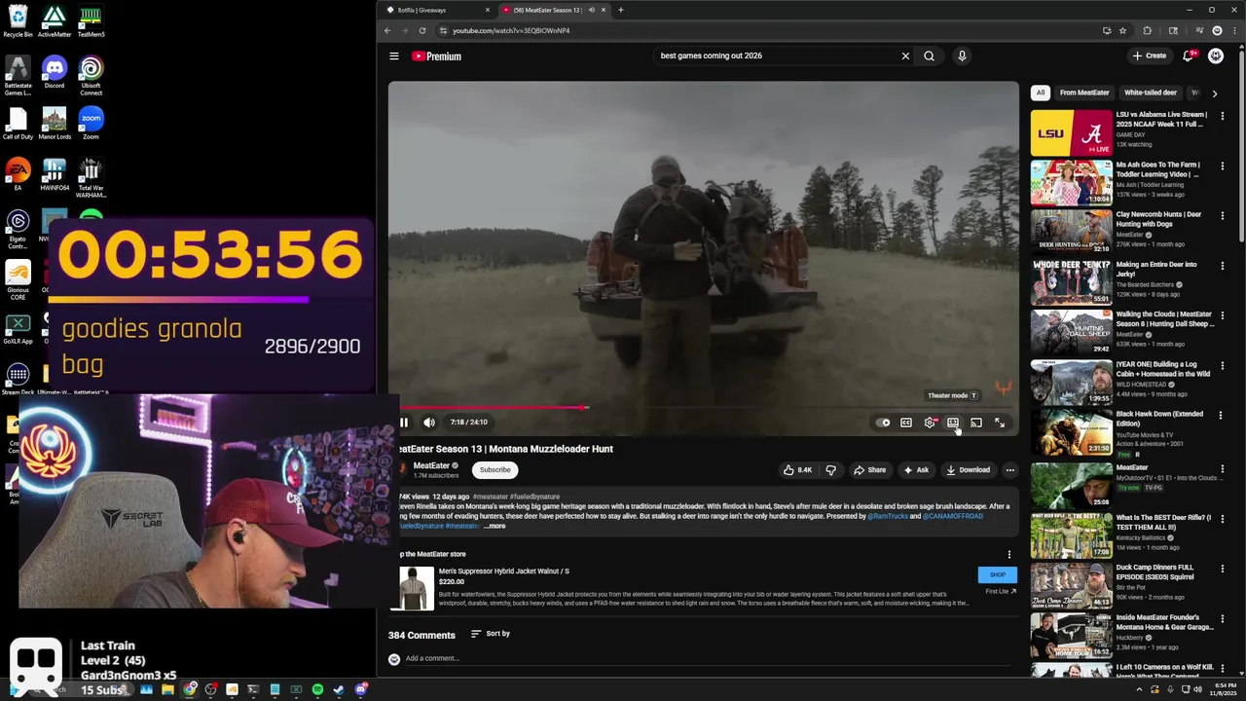Cast the video with the cast icon

[976, 423]
